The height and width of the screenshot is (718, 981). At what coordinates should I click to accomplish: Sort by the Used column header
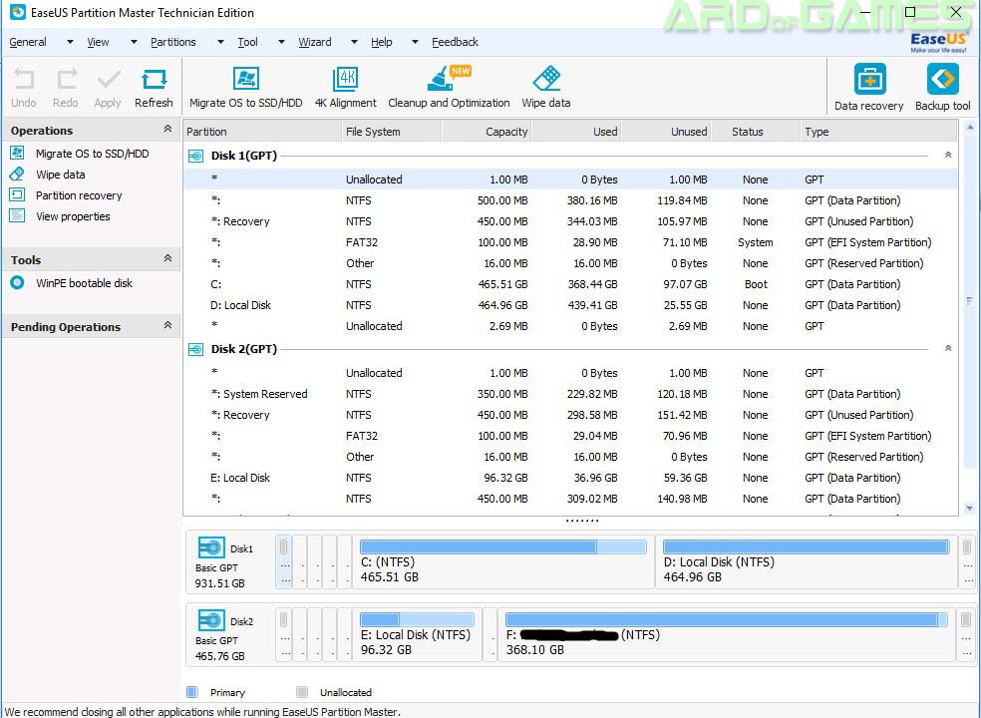(577, 132)
